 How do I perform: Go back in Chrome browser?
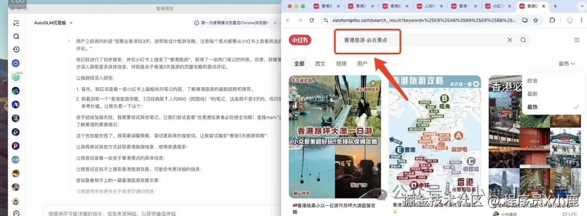click(x=288, y=20)
